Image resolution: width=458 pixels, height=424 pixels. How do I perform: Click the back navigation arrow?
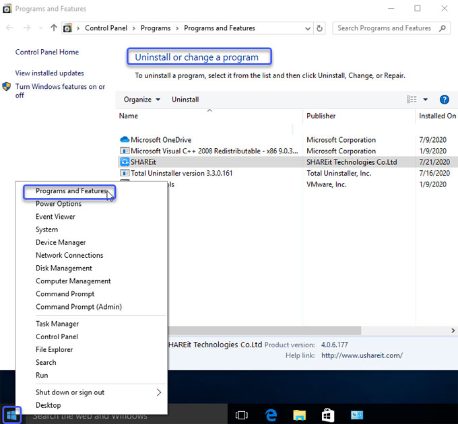[9, 28]
